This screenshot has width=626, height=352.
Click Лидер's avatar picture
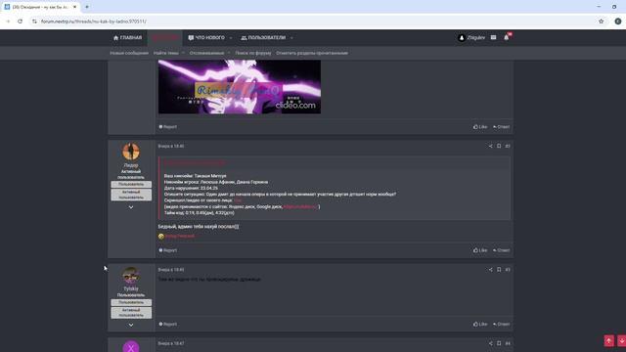coord(131,152)
